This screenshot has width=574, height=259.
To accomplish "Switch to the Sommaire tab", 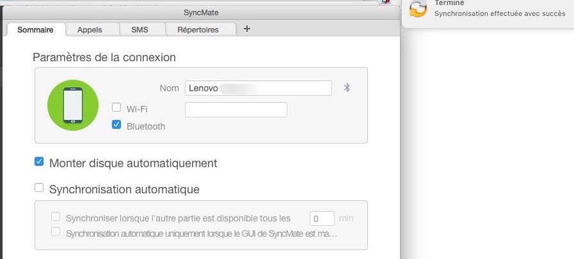I will point(35,29).
